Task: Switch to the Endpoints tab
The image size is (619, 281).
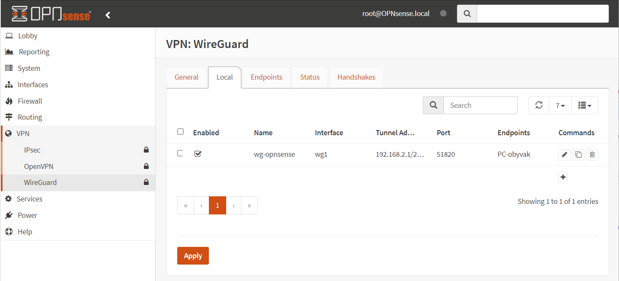Action: 266,78
